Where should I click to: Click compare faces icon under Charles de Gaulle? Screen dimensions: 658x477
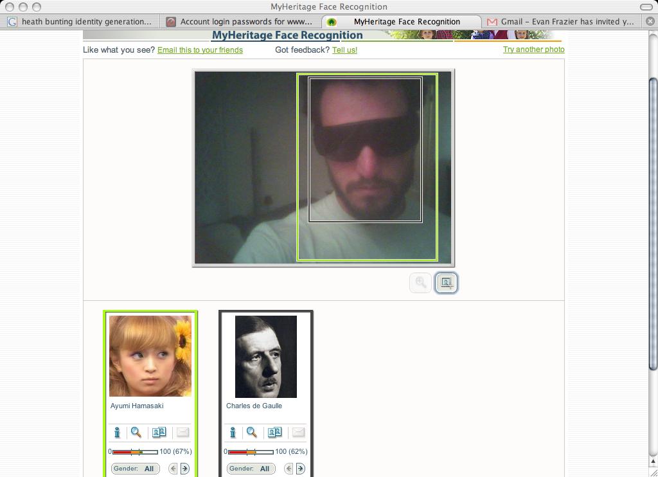click(x=275, y=432)
